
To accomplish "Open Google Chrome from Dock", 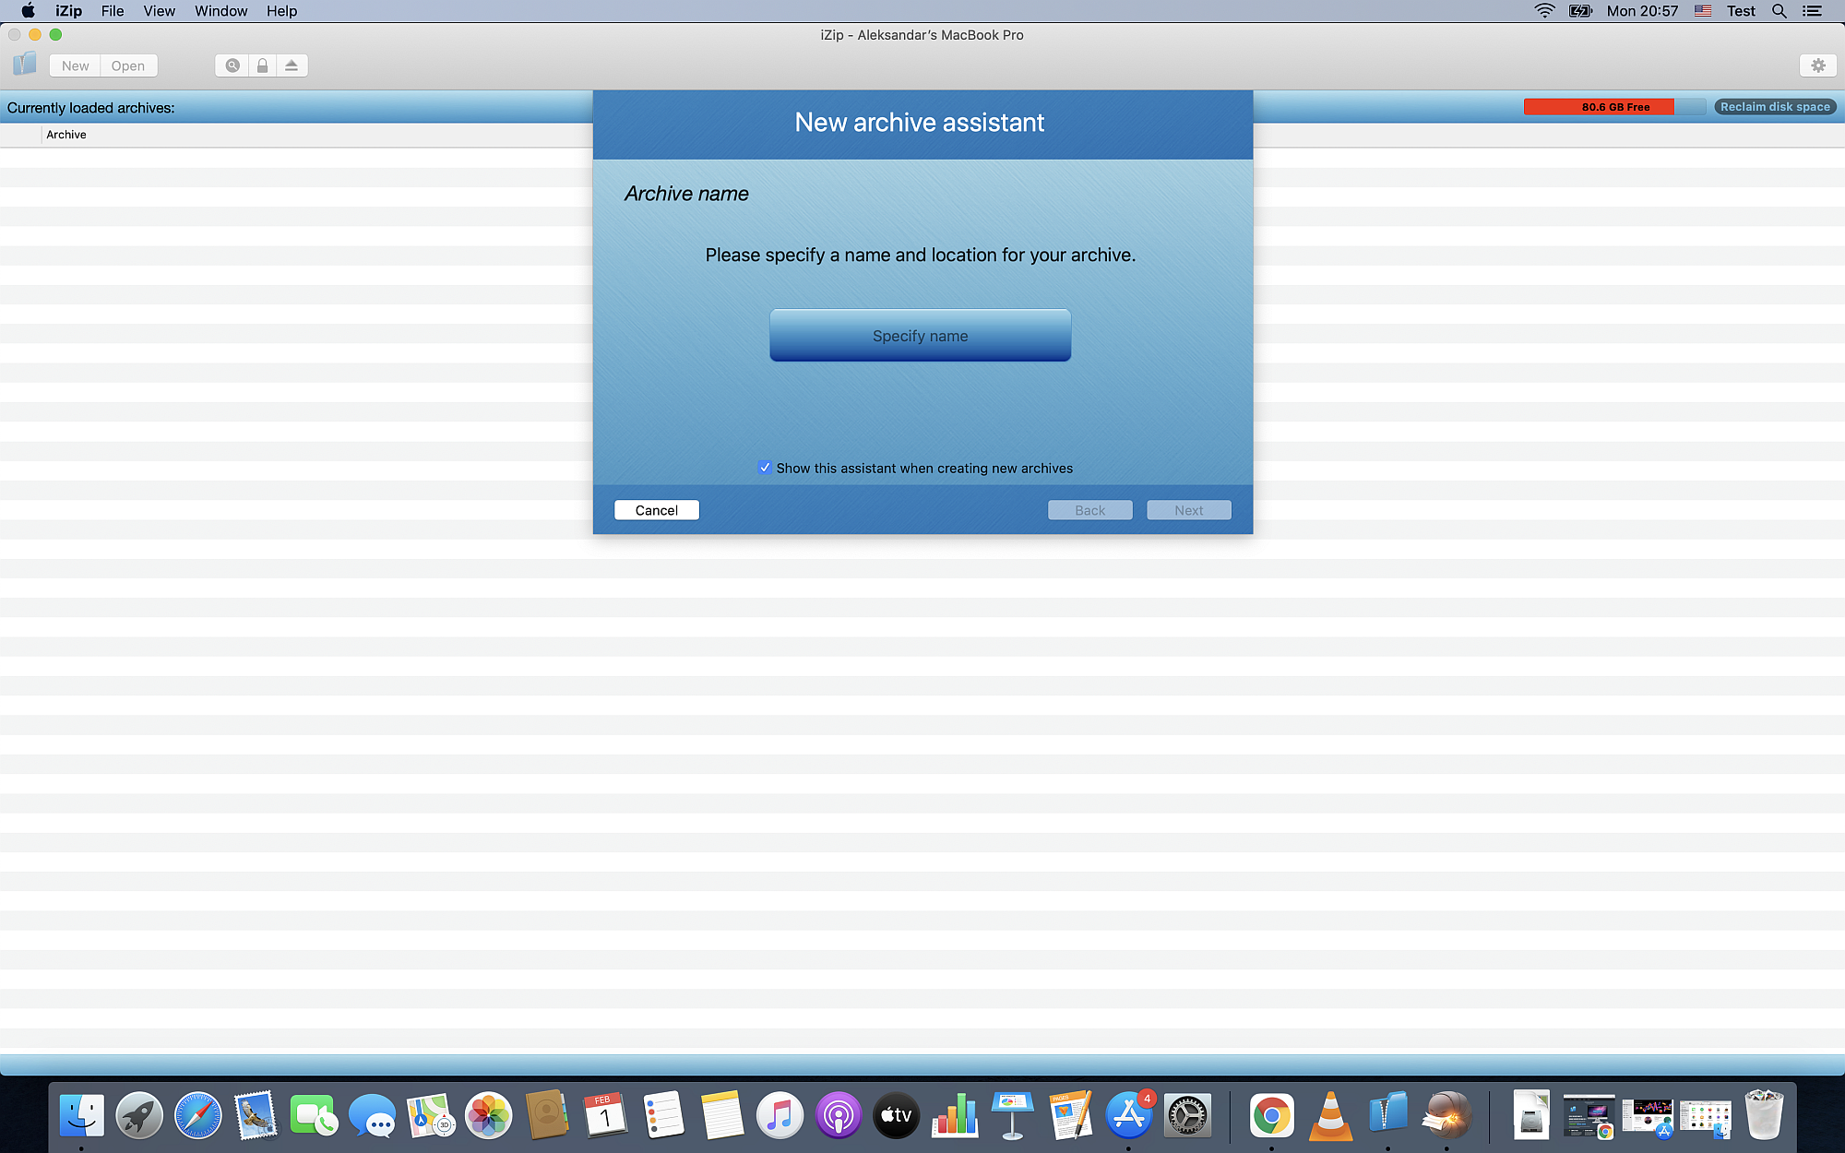I will point(1270,1116).
